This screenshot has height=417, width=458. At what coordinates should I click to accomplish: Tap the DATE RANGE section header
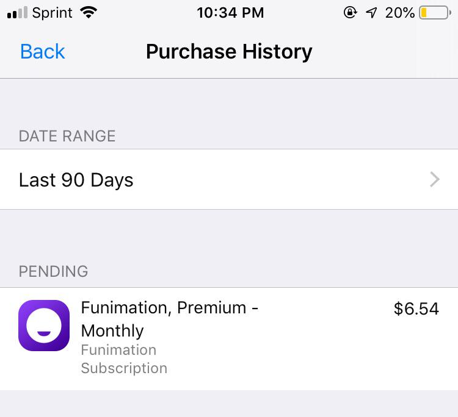pos(67,136)
